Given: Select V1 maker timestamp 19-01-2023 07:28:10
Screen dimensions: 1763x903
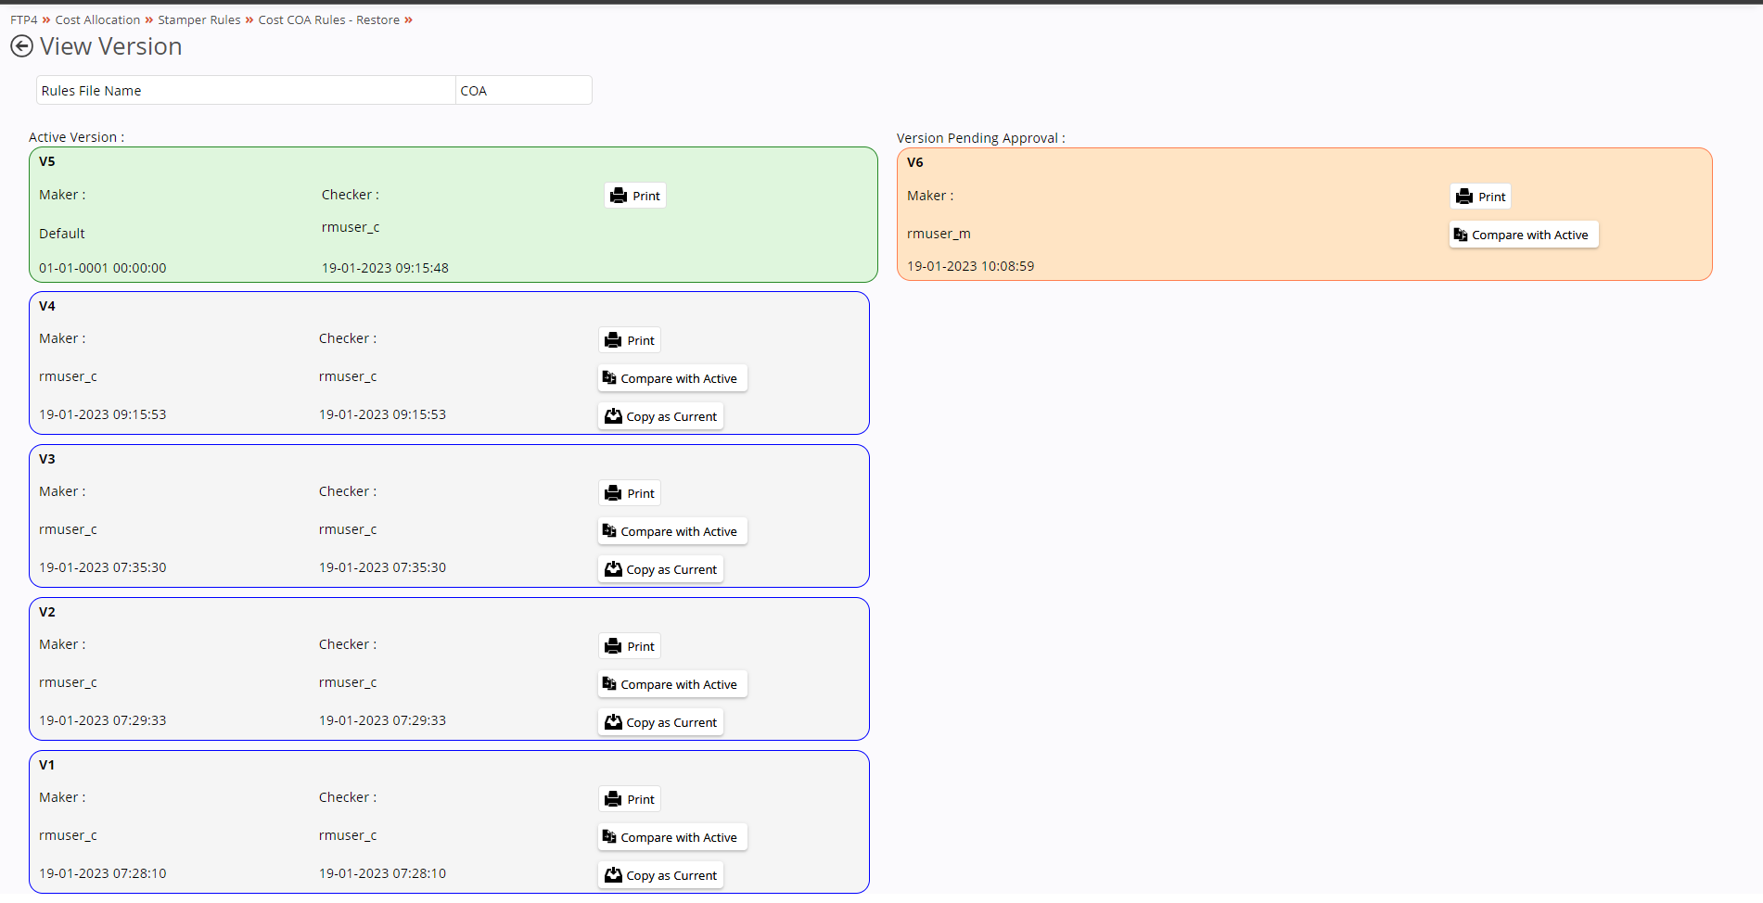Looking at the screenshot, I should (103, 873).
